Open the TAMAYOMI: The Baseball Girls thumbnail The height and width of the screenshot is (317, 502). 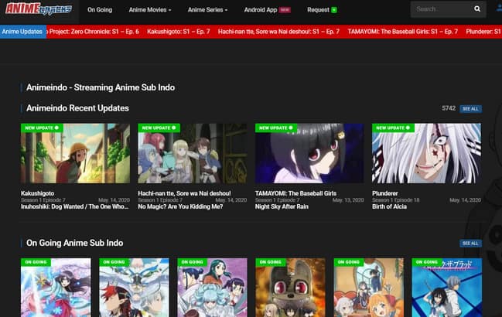(x=309, y=153)
